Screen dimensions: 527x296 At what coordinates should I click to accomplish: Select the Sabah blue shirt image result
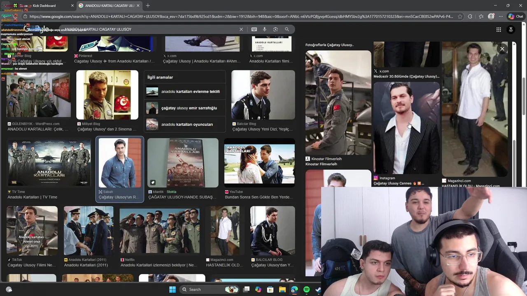click(x=120, y=163)
